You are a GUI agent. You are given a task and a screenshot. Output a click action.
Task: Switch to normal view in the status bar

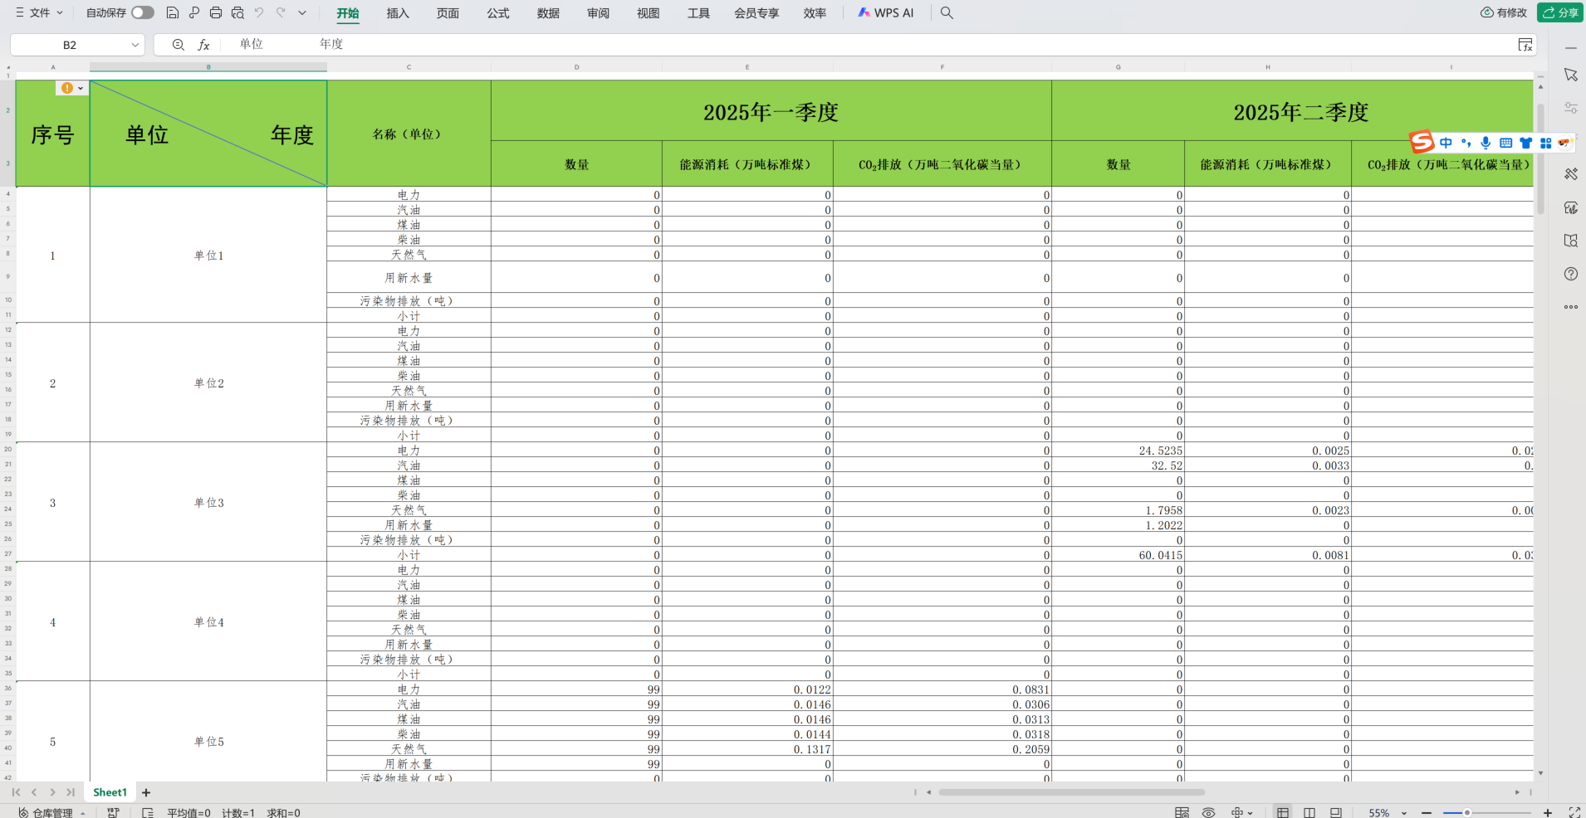point(1283,812)
